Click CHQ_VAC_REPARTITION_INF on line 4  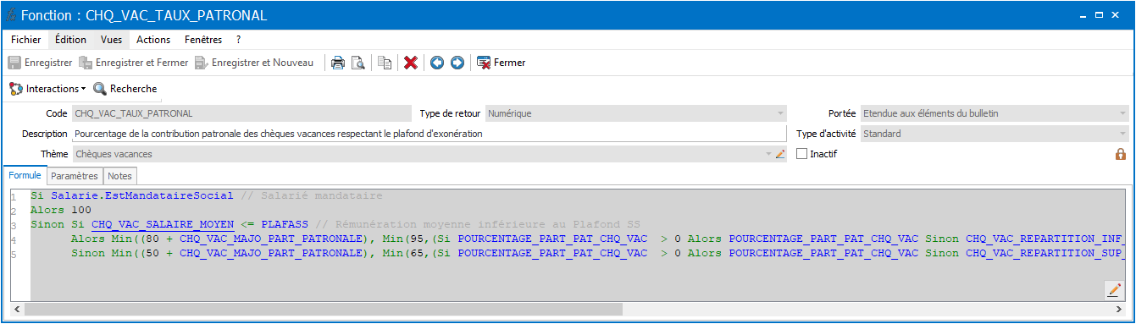click(1045, 239)
